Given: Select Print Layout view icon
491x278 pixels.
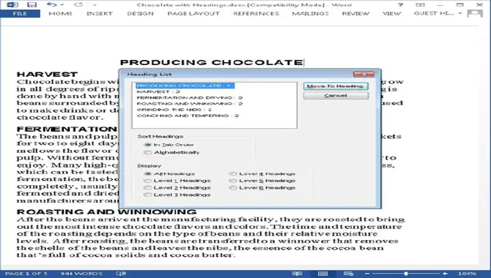Looking at the screenshot, I should 322,274.
